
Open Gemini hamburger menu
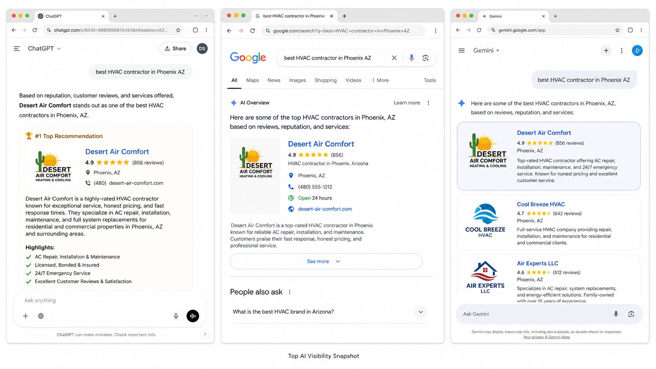(x=462, y=51)
